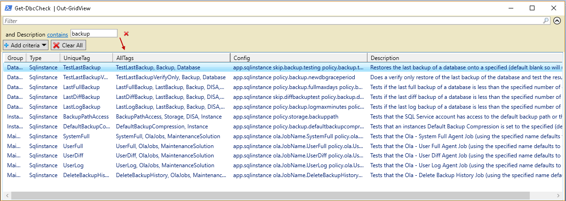Sort by the Group column header
The width and height of the screenshot is (566, 201).
[x=16, y=58]
